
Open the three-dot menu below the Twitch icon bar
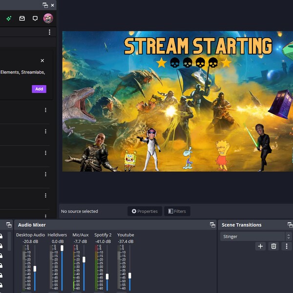click(49, 32)
